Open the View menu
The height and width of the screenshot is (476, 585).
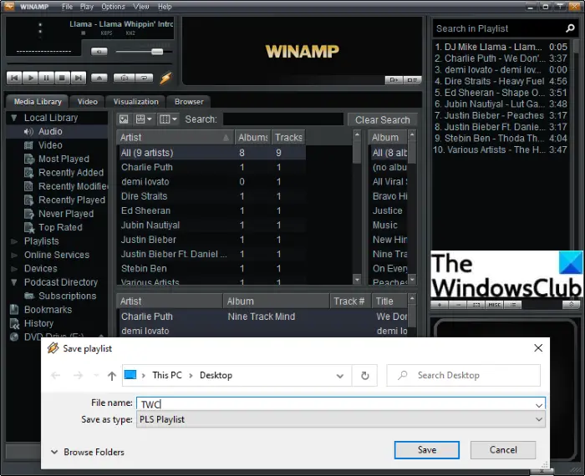tap(141, 7)
